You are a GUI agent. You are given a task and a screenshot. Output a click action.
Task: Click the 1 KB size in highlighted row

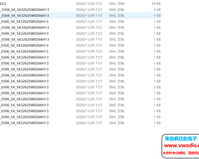(x=157, y=15)
